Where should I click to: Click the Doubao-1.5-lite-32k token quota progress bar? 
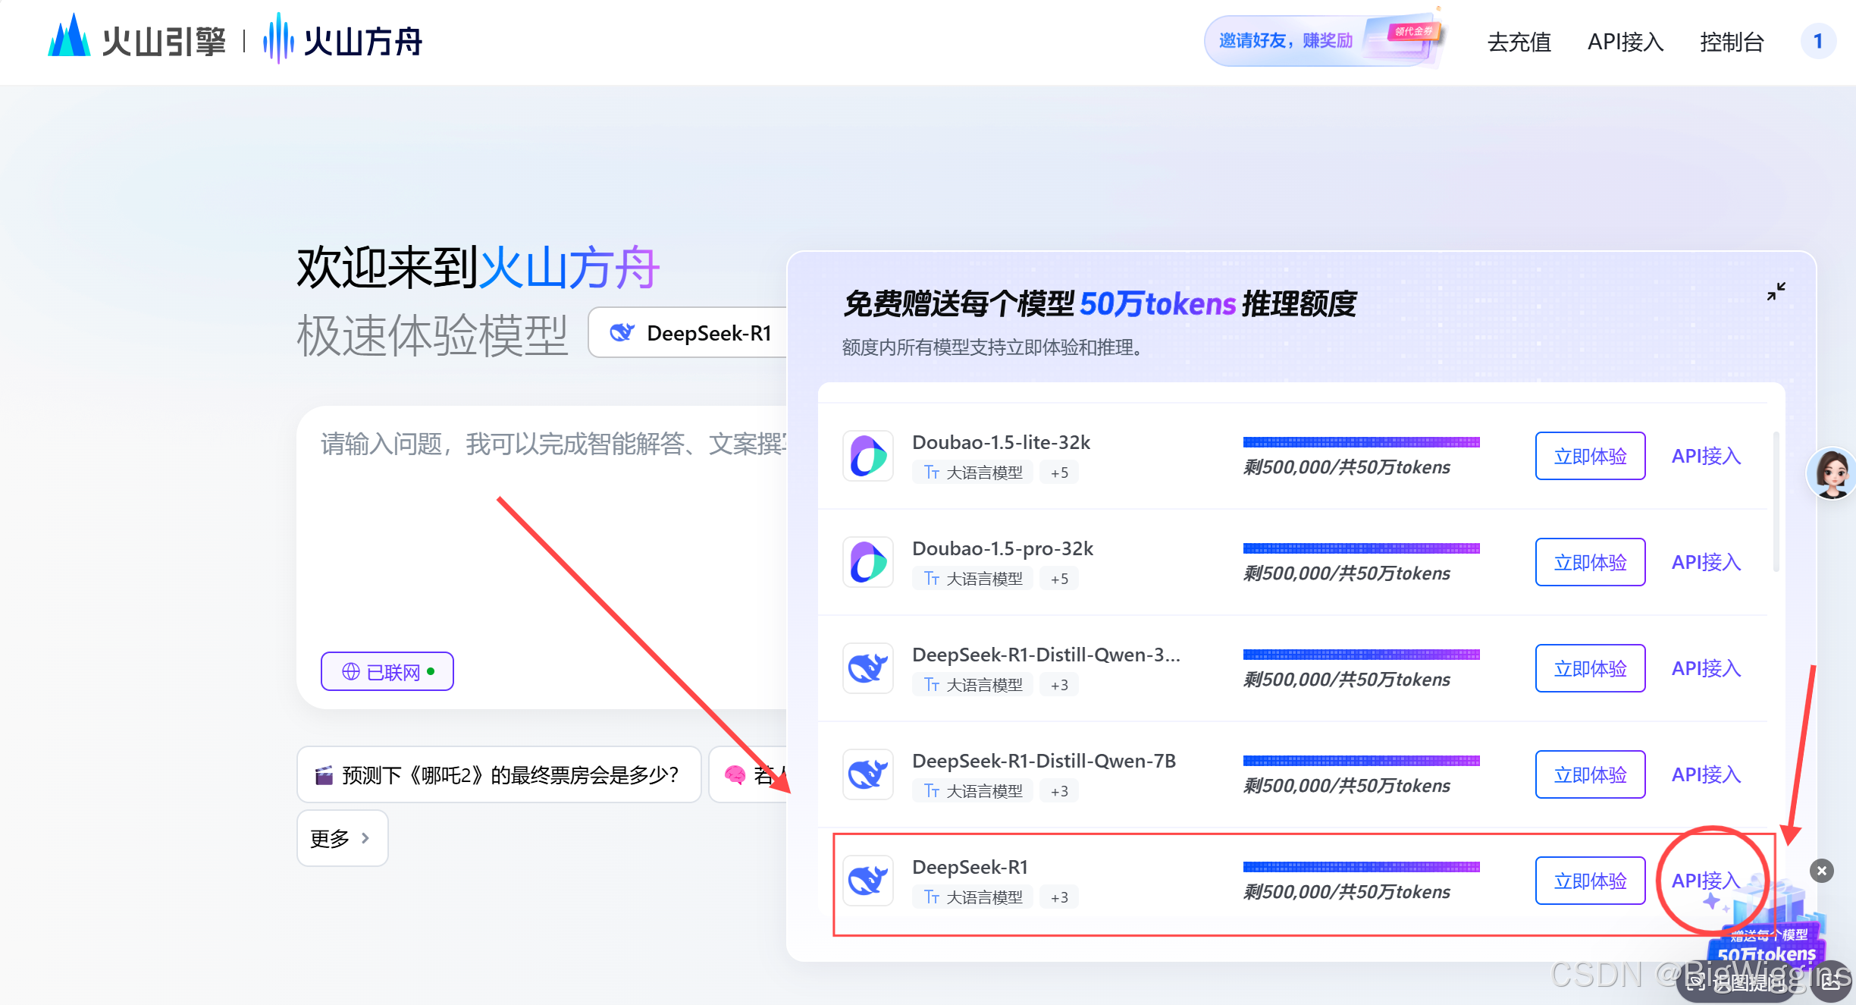point(1361,442)
